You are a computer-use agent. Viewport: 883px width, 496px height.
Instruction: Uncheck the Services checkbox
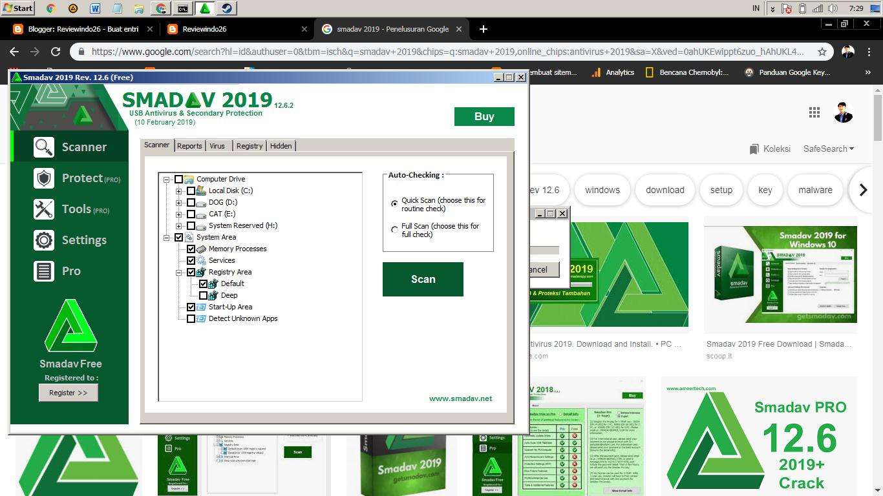(191, 260)
